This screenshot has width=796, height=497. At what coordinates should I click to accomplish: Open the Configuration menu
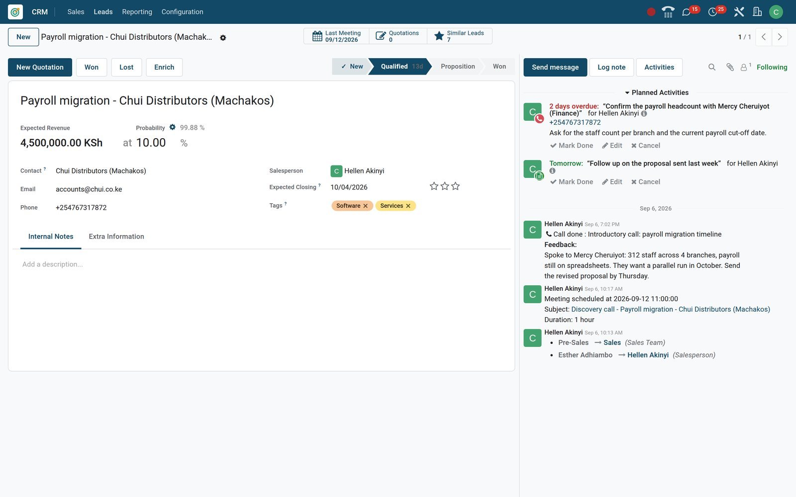(x=182, y=12)
